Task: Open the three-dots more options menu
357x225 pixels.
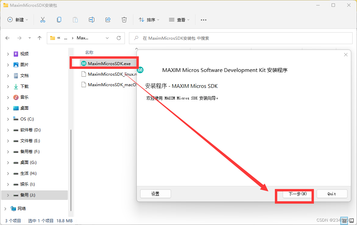Action: [204, 20]
